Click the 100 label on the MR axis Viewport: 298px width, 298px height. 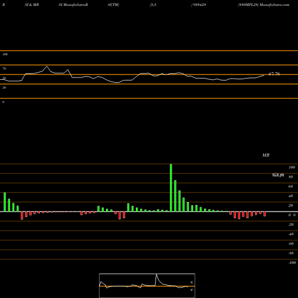pos(291,167)
